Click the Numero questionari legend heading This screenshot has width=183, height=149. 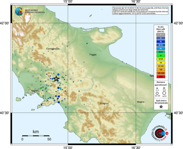pyautogui.click(x=161, y=83)
